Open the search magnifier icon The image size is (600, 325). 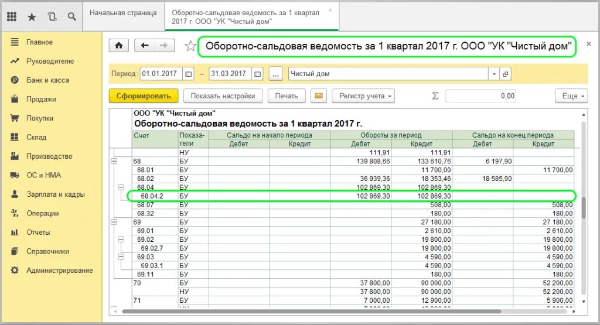coord(71,16)
